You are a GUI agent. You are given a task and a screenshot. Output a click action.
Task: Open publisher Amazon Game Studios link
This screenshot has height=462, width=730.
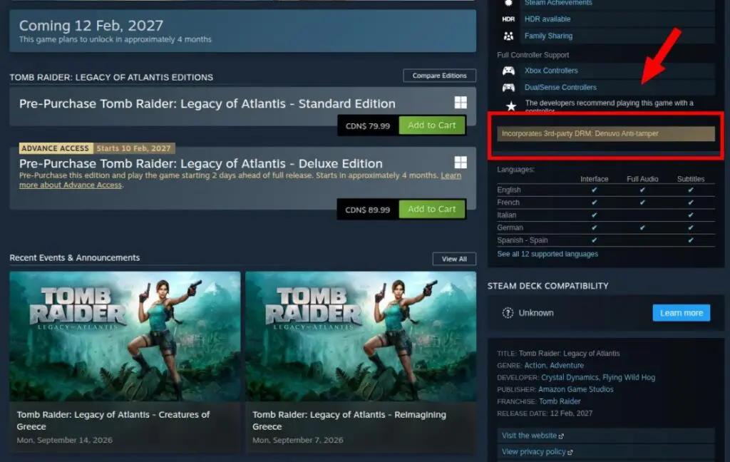[x=576, y=390]
